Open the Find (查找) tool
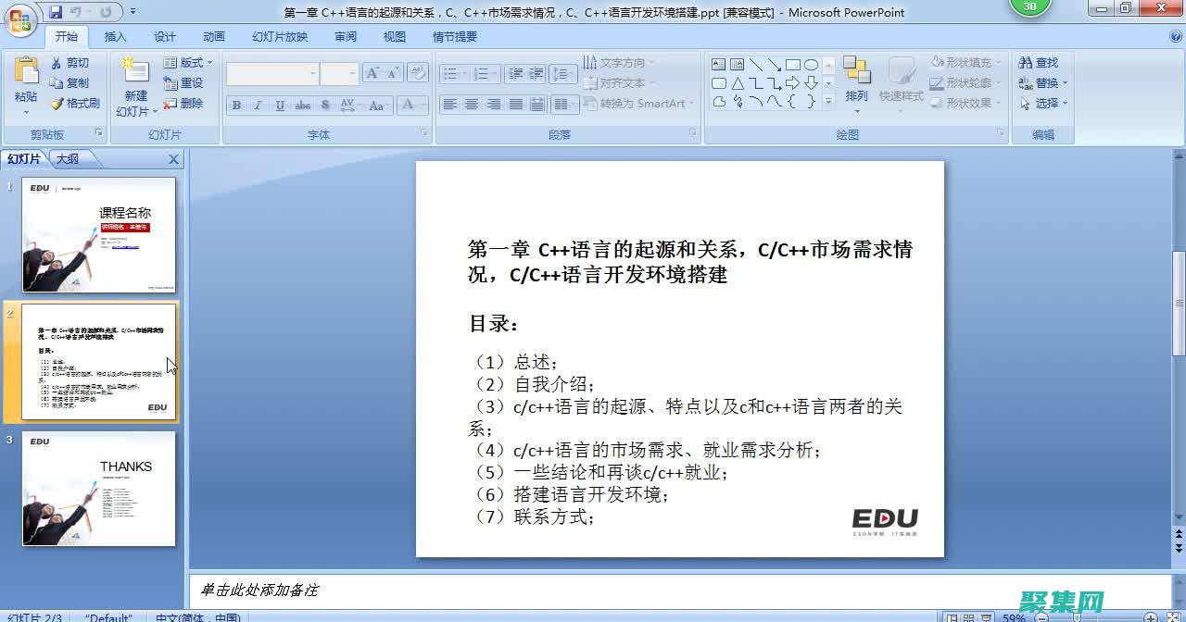This screenshot has width=1186, height=622. tap(1040, 62)
